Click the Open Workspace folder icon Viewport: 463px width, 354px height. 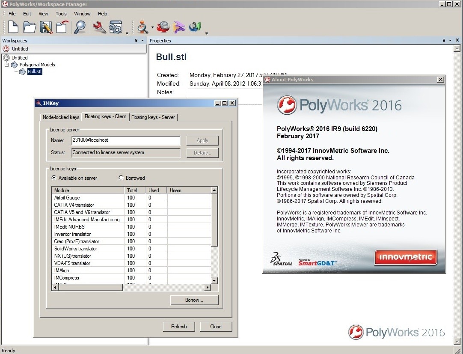pyautogui.click(x=30, y=27)
